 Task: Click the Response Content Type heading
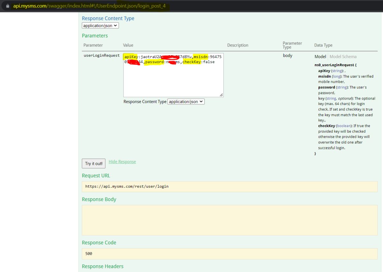click(108, 18)
